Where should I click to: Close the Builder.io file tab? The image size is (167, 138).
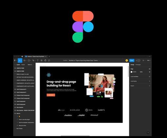point(46,57)
